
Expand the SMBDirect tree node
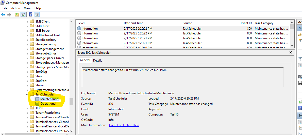pyautogui.click(x=27, y=26)
